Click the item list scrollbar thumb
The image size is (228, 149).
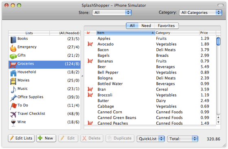[218, 41]
